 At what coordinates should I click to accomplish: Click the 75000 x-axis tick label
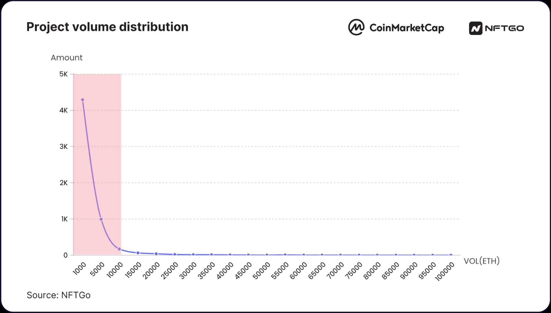[x=354, y=271]
